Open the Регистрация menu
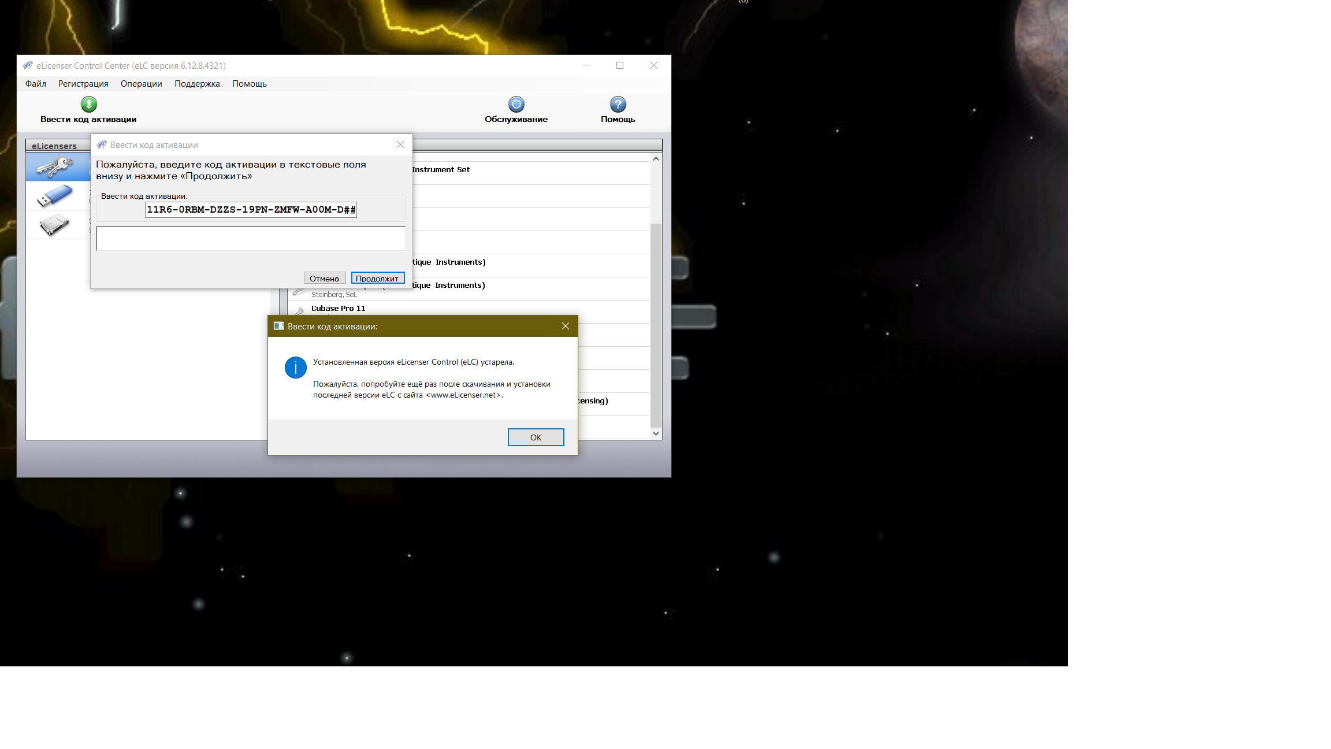The height and width of the screenshot is (749, 1331). [x=83, y=84]
